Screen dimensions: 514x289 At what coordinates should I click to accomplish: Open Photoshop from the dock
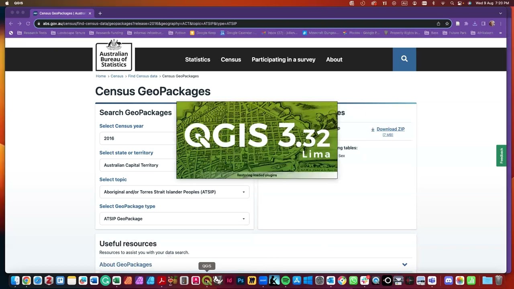tap(241, 281)
